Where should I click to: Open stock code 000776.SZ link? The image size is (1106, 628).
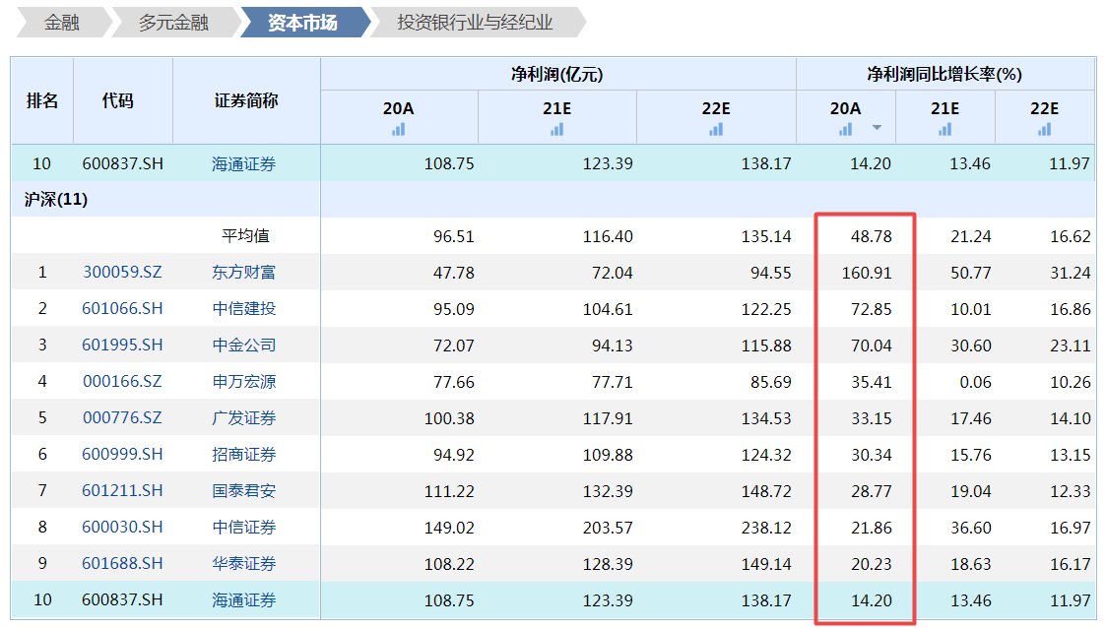(x=123, y=418)
